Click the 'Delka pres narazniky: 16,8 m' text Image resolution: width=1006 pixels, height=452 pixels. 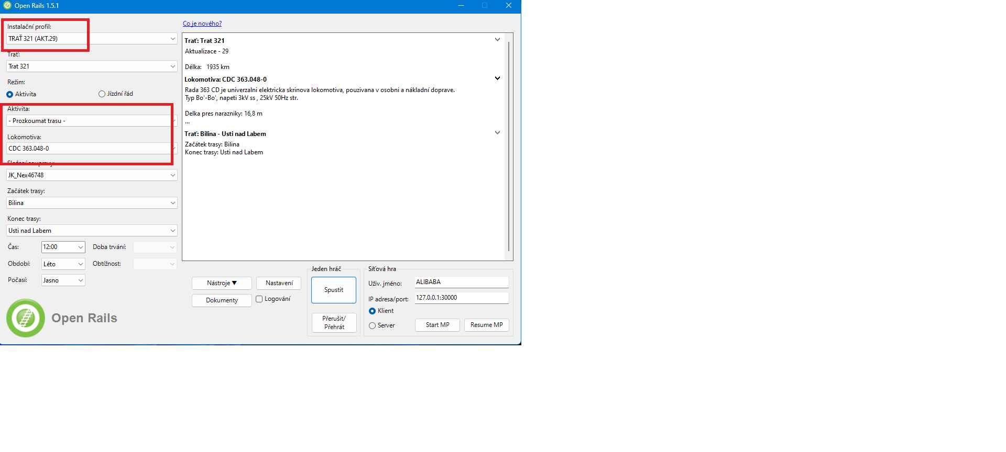(x=224, y=114)
